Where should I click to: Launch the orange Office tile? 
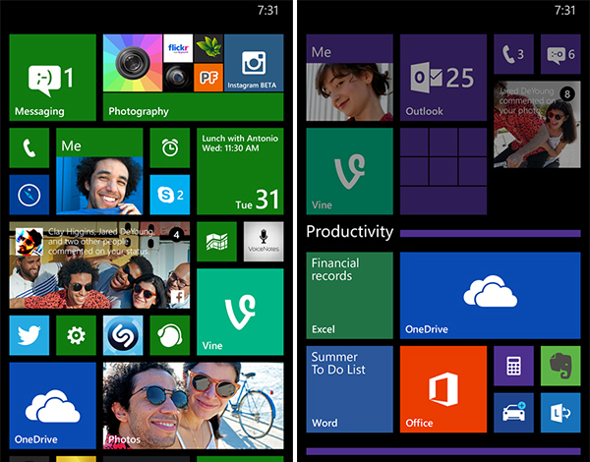pos(443,389)
